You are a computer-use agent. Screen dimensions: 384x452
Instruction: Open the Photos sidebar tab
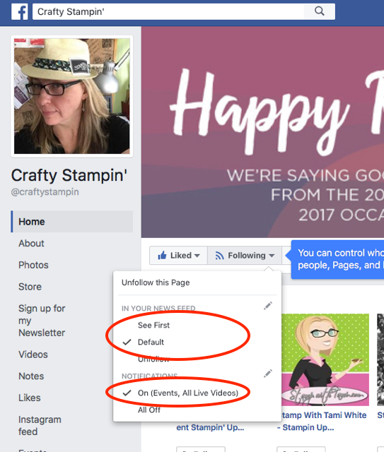(x=33, y=265)
